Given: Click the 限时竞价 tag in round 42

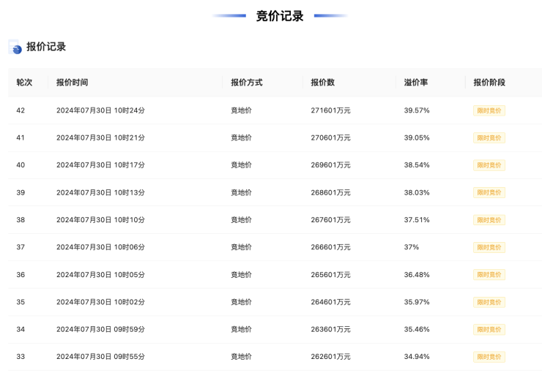Looking at the screenshot, I should 489,110.
